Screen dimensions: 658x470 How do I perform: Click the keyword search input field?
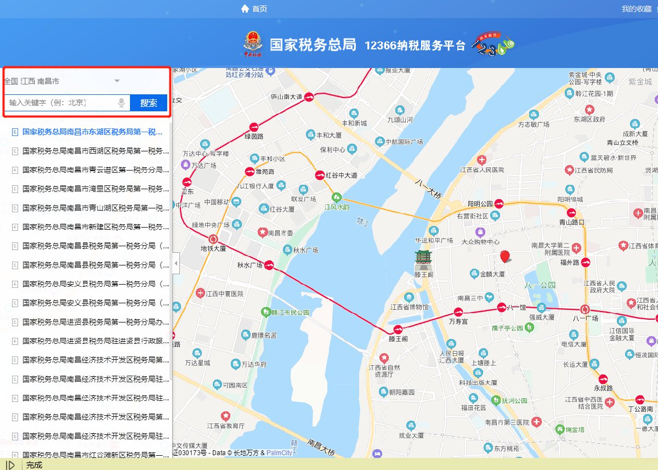pos(60,103)
